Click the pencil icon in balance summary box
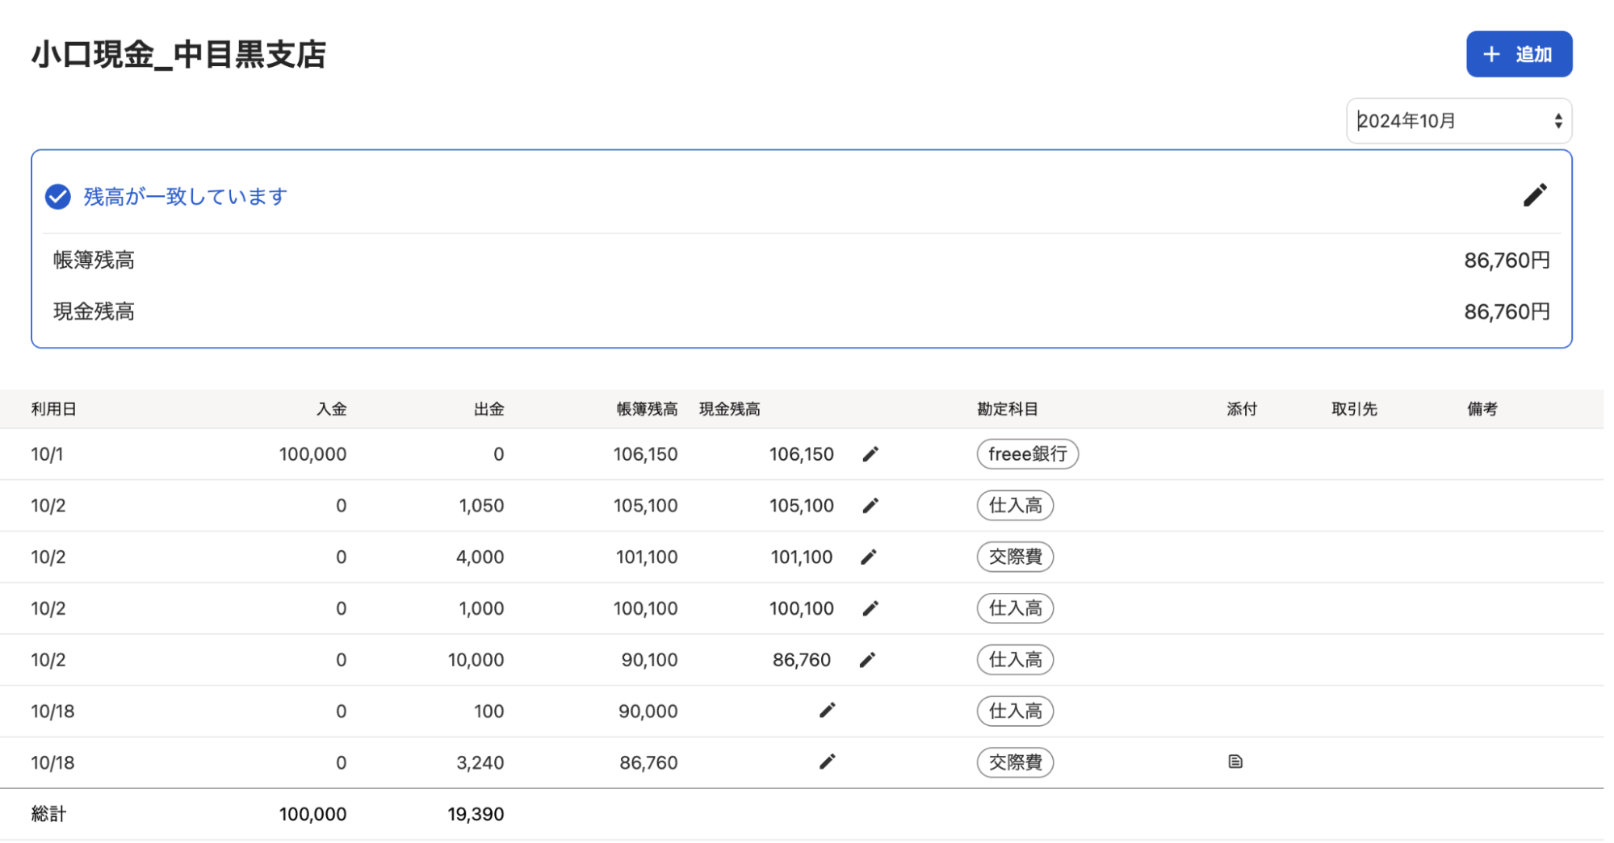1614x843 pixels. pyautogui.click(x=1534, y=195)
